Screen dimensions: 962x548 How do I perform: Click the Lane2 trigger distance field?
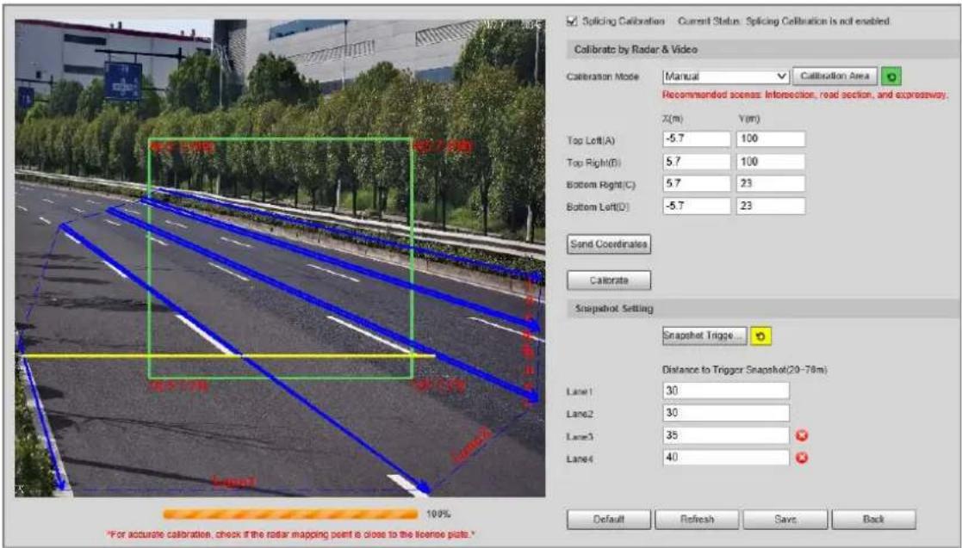click(726, 413)
